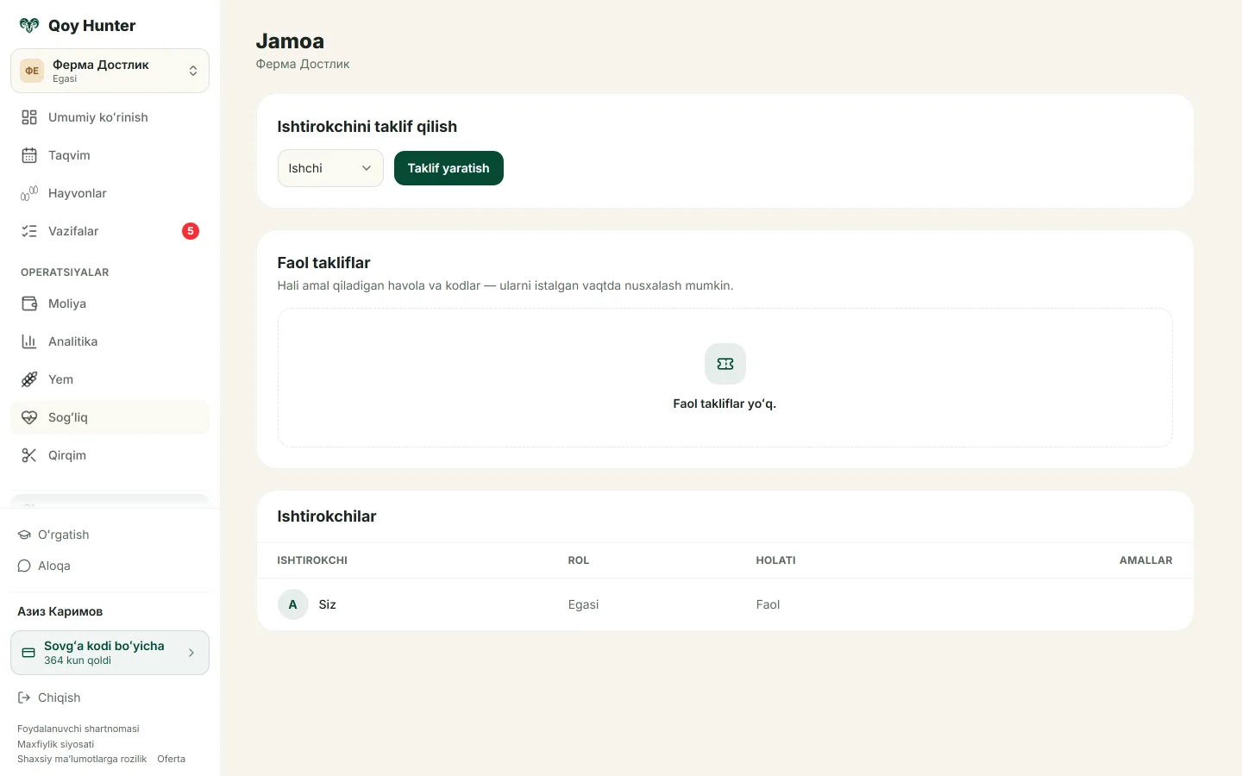Open the Maxfiylik siyosati link
Screen dimensions: 1242x776
(55, 744)
